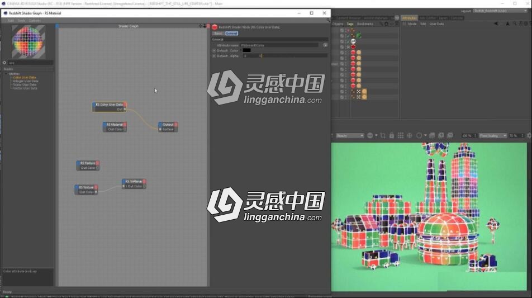532x298 pixels.
Task: Select the RS Color User Data node
Action: [110, 107]
